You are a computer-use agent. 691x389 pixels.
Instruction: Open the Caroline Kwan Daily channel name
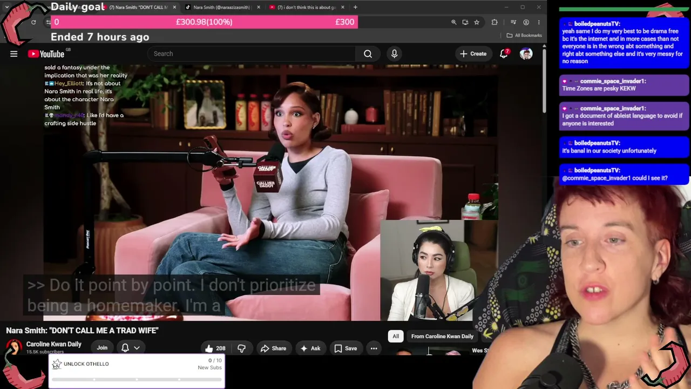click(x=54, y=344)
